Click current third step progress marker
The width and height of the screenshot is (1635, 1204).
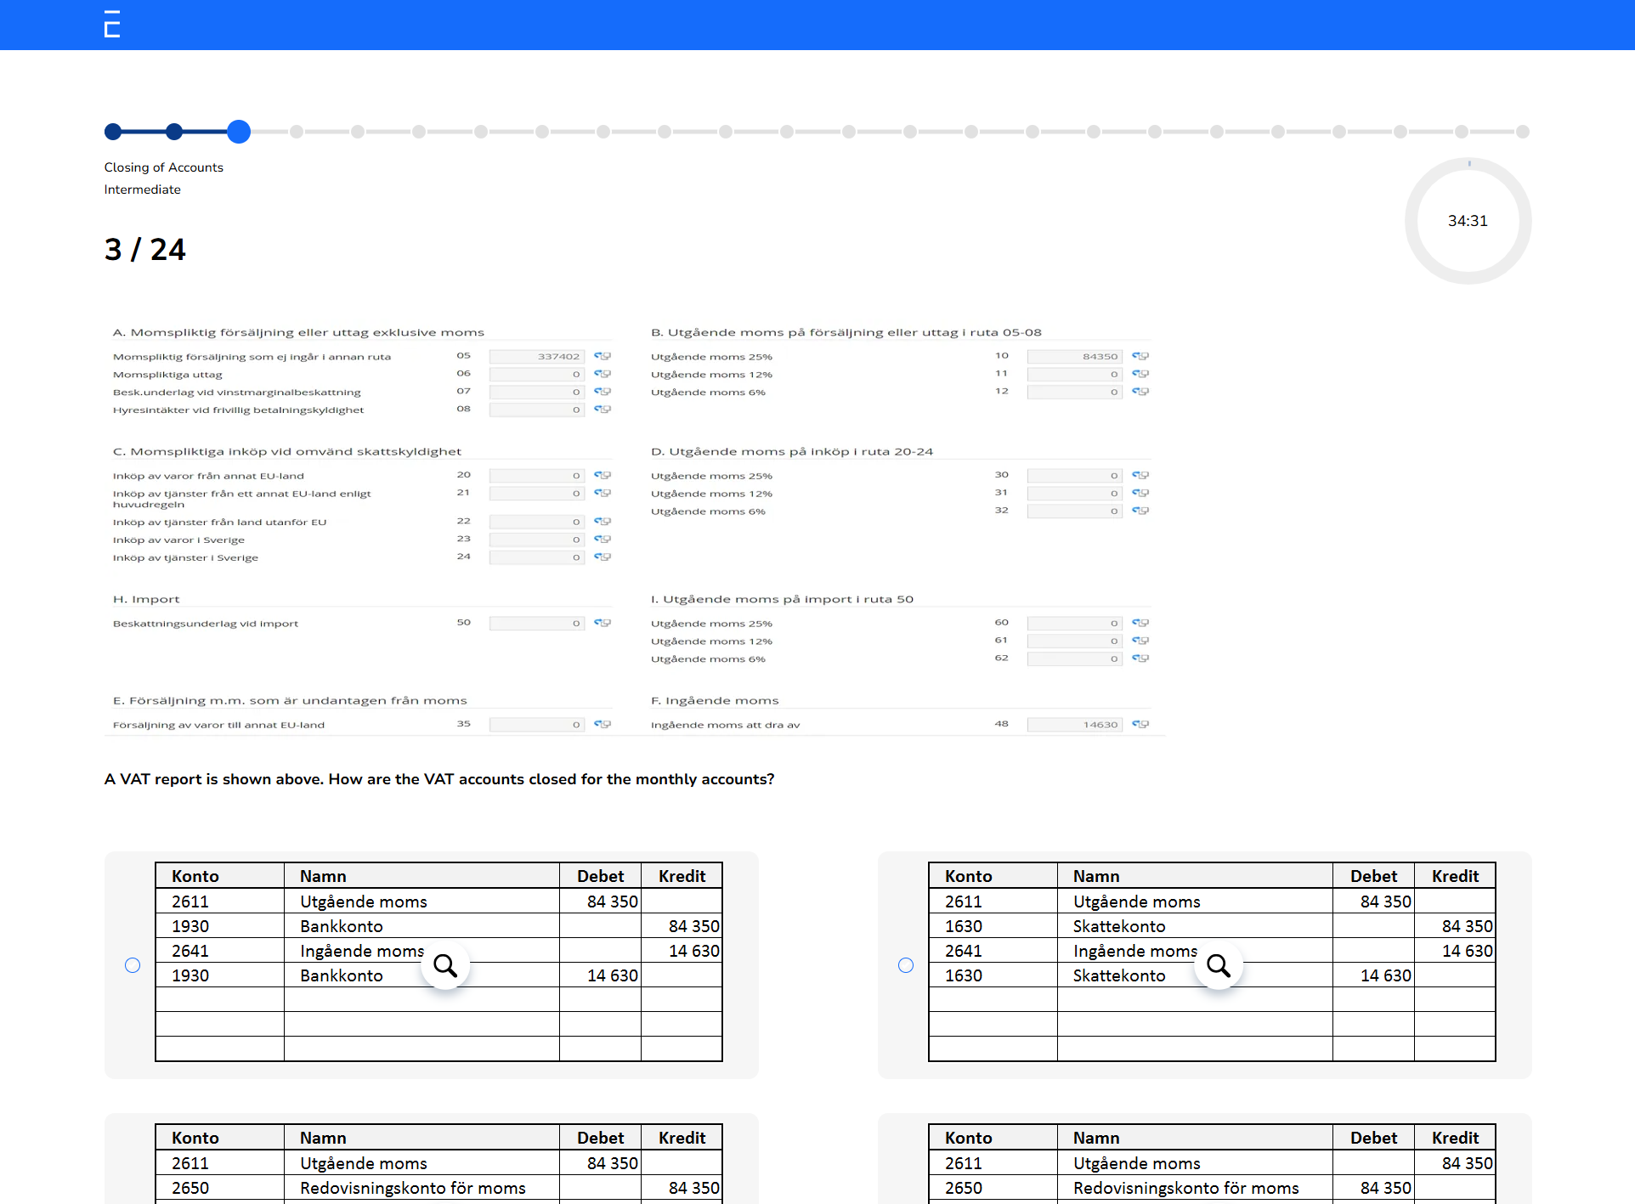click(239, 132)
